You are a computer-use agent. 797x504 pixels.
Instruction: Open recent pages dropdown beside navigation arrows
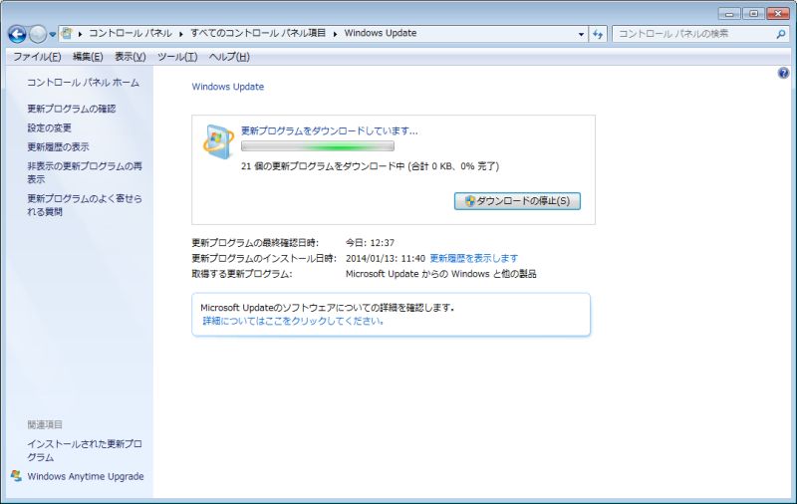click(53, 35)
